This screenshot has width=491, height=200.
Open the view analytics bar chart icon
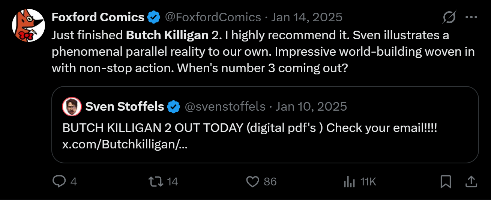coord(349,182)
